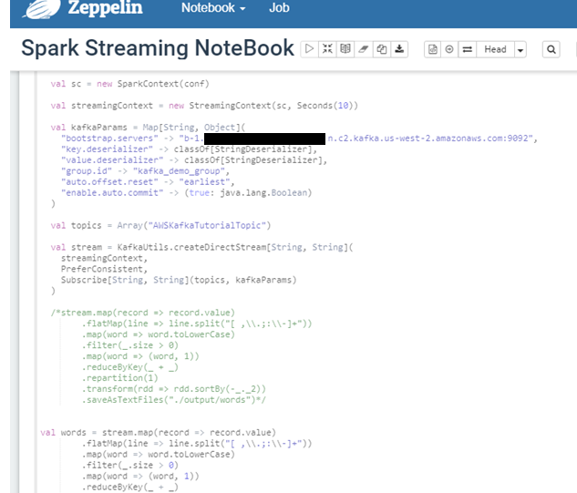Screen dimensions: 577x493
Task: Click the "bootstrap.servers" key text
Action: pyautogui.click(x=109, y=139)
